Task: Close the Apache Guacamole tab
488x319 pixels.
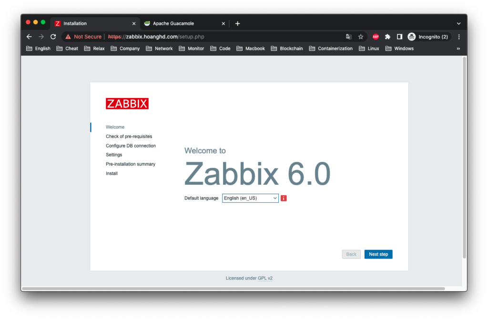Action: [x=223, y=24]
